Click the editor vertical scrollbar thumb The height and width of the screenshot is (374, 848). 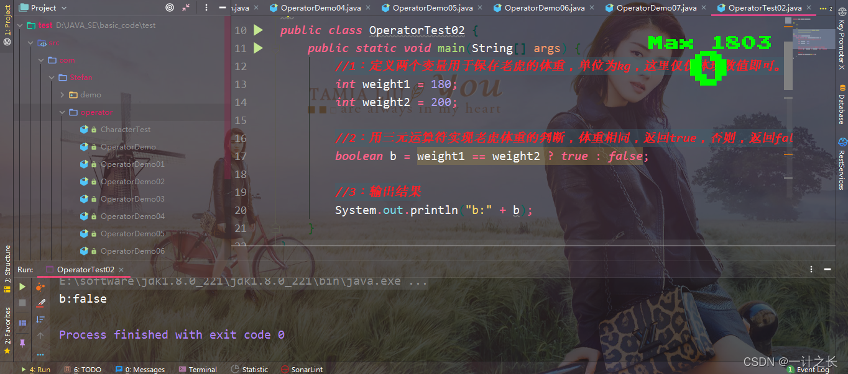(x=788, y=67)
